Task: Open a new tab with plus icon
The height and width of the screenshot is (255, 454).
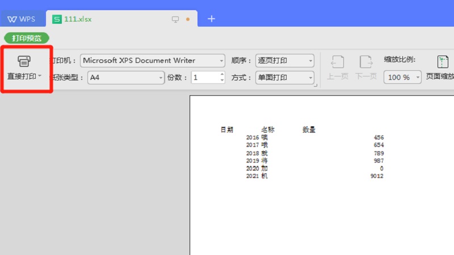Action: point(211,19)
